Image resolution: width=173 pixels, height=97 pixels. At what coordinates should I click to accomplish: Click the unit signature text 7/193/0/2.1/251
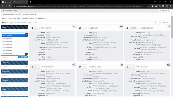[x=142, y=67]
